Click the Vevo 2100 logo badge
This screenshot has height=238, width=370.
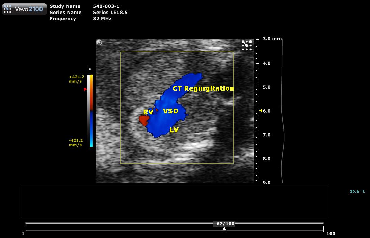[24, 9]
